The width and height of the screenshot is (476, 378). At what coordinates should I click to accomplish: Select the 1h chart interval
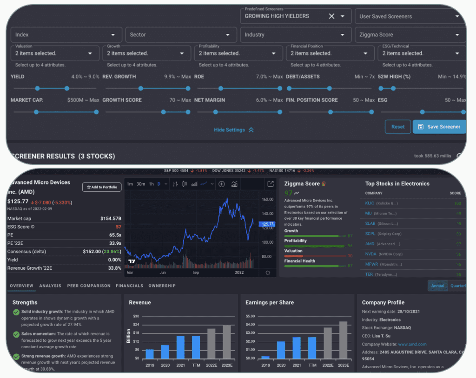[x=151, y=184]
